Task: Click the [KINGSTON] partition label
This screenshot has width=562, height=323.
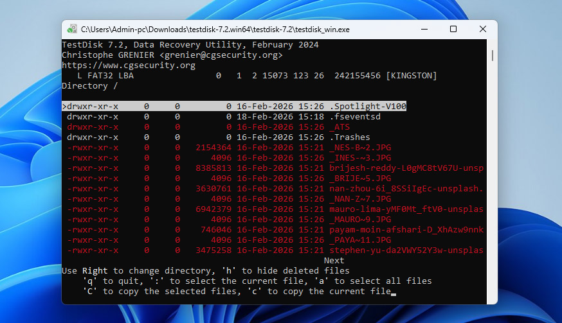Action: coord(412,76)
